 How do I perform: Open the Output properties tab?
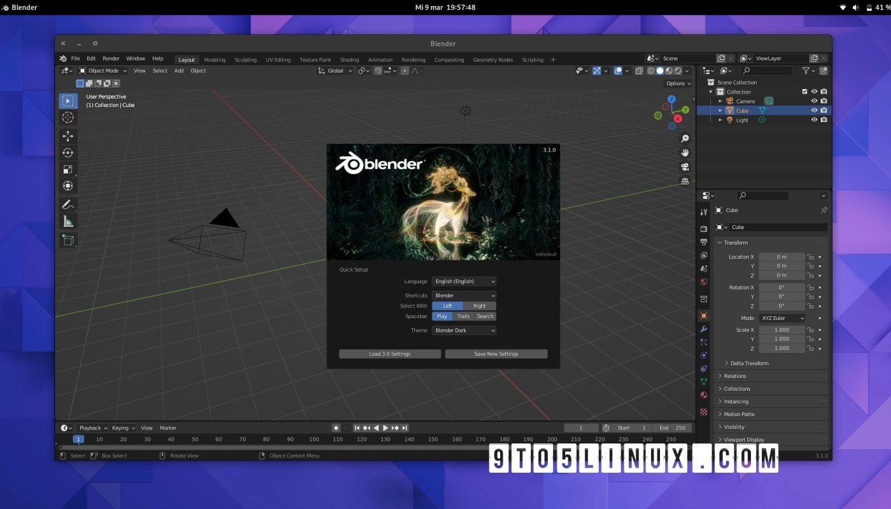(703, 242)
